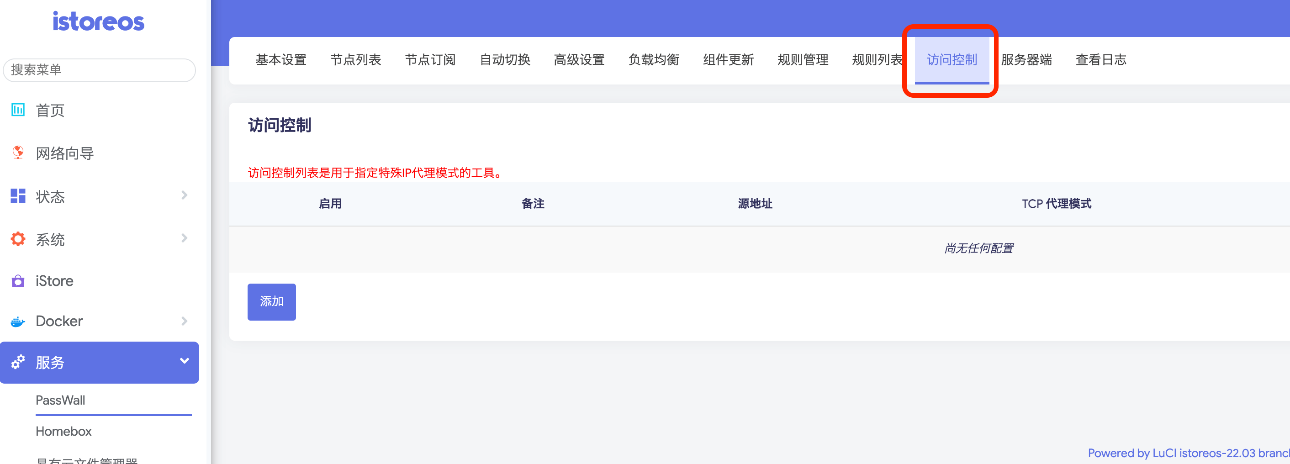This screenshot has width=1290, height=464.
Task: Switch to the 节点列表 tab
Action: (355, 60)
